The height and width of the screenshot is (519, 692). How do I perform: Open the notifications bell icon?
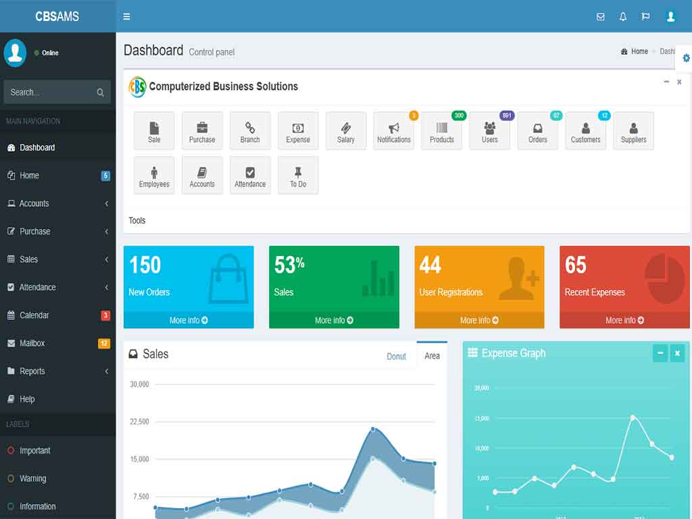(x=623, y=17)
